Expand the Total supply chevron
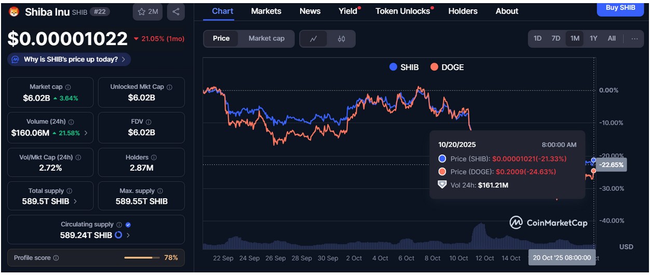650x275 pixels. [x=75, y=201]
